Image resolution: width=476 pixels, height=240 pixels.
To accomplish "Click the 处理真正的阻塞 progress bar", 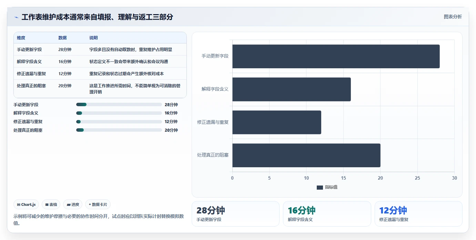I will pyautogui.click(x=119, y=130).
